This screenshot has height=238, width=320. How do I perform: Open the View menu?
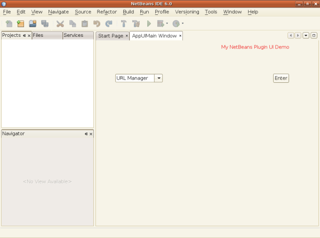click(37, 12)
